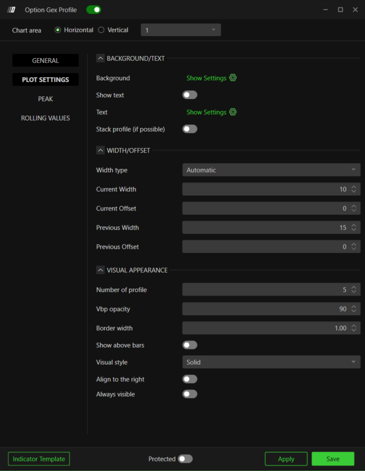Image resolution: width=365 pixels, height=471 pixels.
Task: Open the Width type dropdown
Action: click(x=271, y=170)
